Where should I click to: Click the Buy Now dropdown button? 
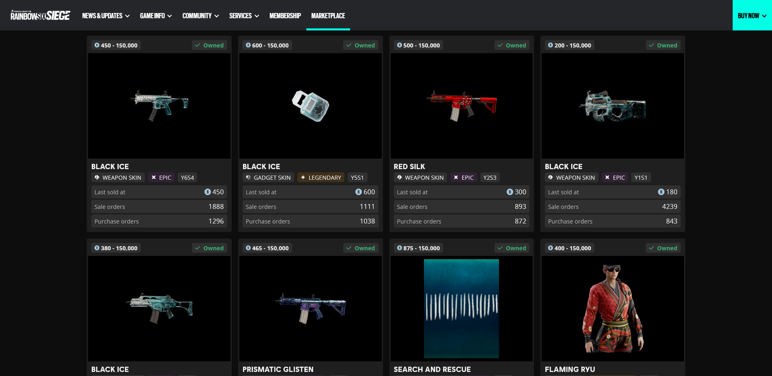[752, 15]
